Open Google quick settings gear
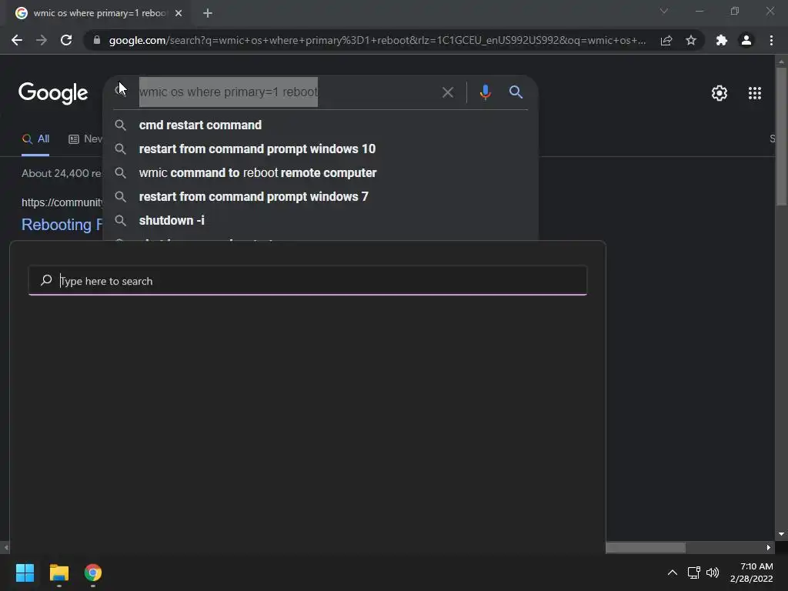This screenshot has width=788, height=591. (x=720, y=93)
